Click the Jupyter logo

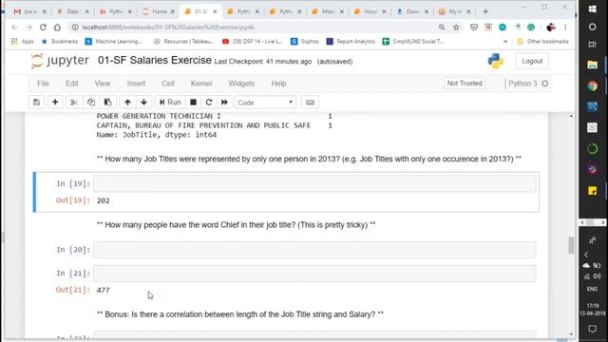tap(60, 61)
